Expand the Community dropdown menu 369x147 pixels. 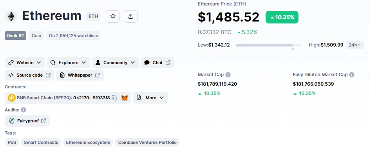pyautogui.click(x=115, y=63)
